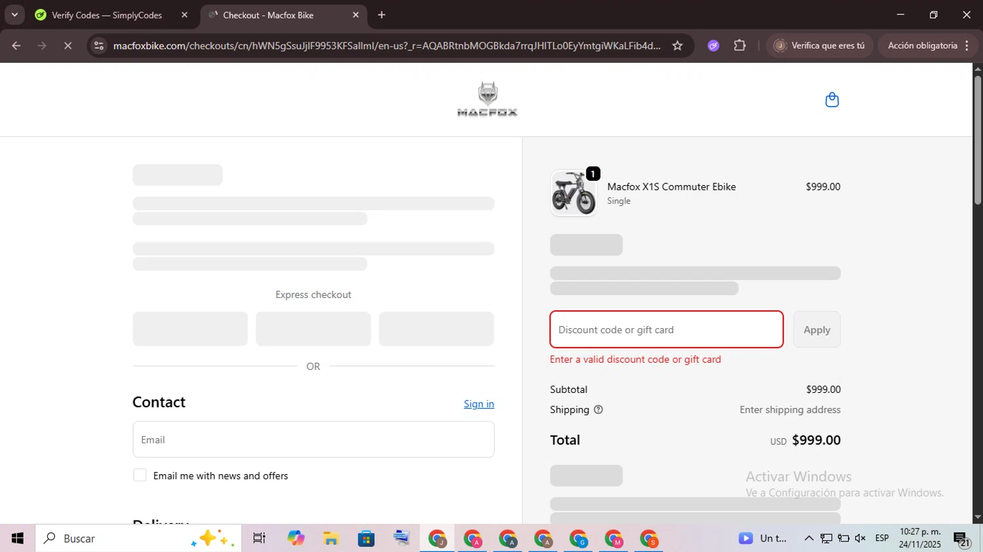
Task: Click the Apply discount button
Action: (817, 329)
